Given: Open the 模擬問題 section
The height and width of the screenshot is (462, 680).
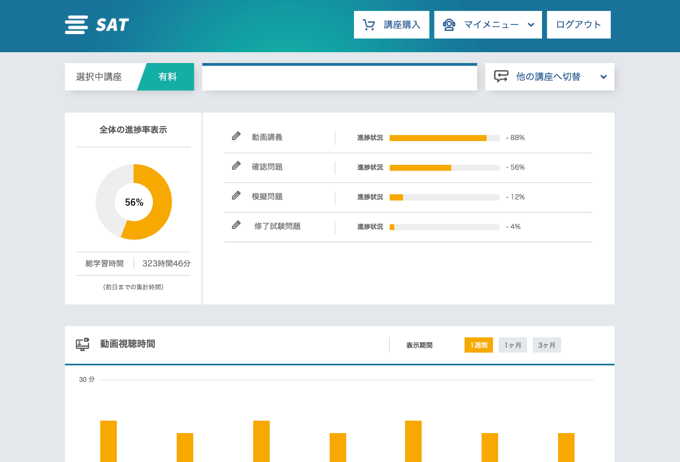Looking at the screenshot, I should (267, 197).
